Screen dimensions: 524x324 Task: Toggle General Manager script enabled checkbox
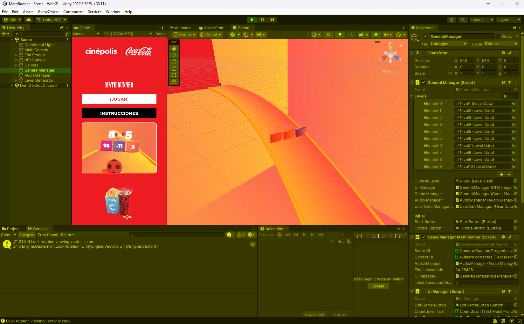click(x=424, y=82)
